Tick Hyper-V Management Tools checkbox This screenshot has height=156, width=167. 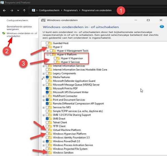point(51,51)
